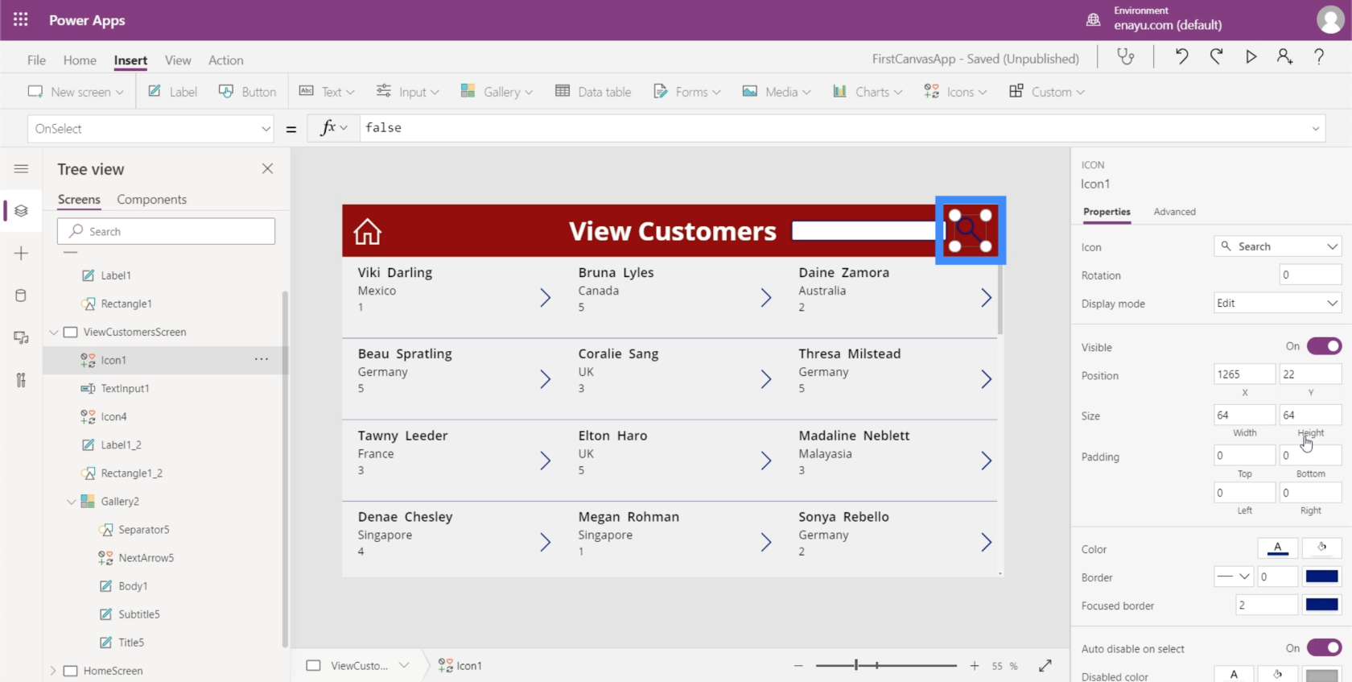This screenshot has width=1352, height=682.
Task: Open the Display mode Edit dropdown
Action: tap(1277, 303)
